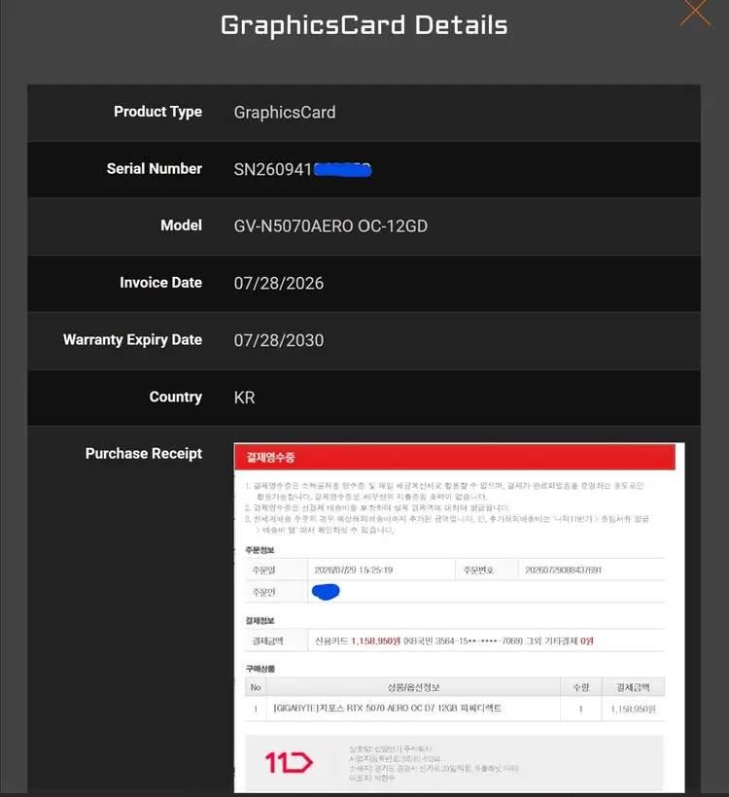This screenshot has height=797, width=729.
Task: Click order date 2026/07/29 15:25:19 in receipt
Action: (x=353, y=570)
